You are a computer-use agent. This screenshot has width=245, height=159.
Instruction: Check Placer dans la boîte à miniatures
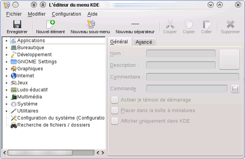[x=115, y=111]
